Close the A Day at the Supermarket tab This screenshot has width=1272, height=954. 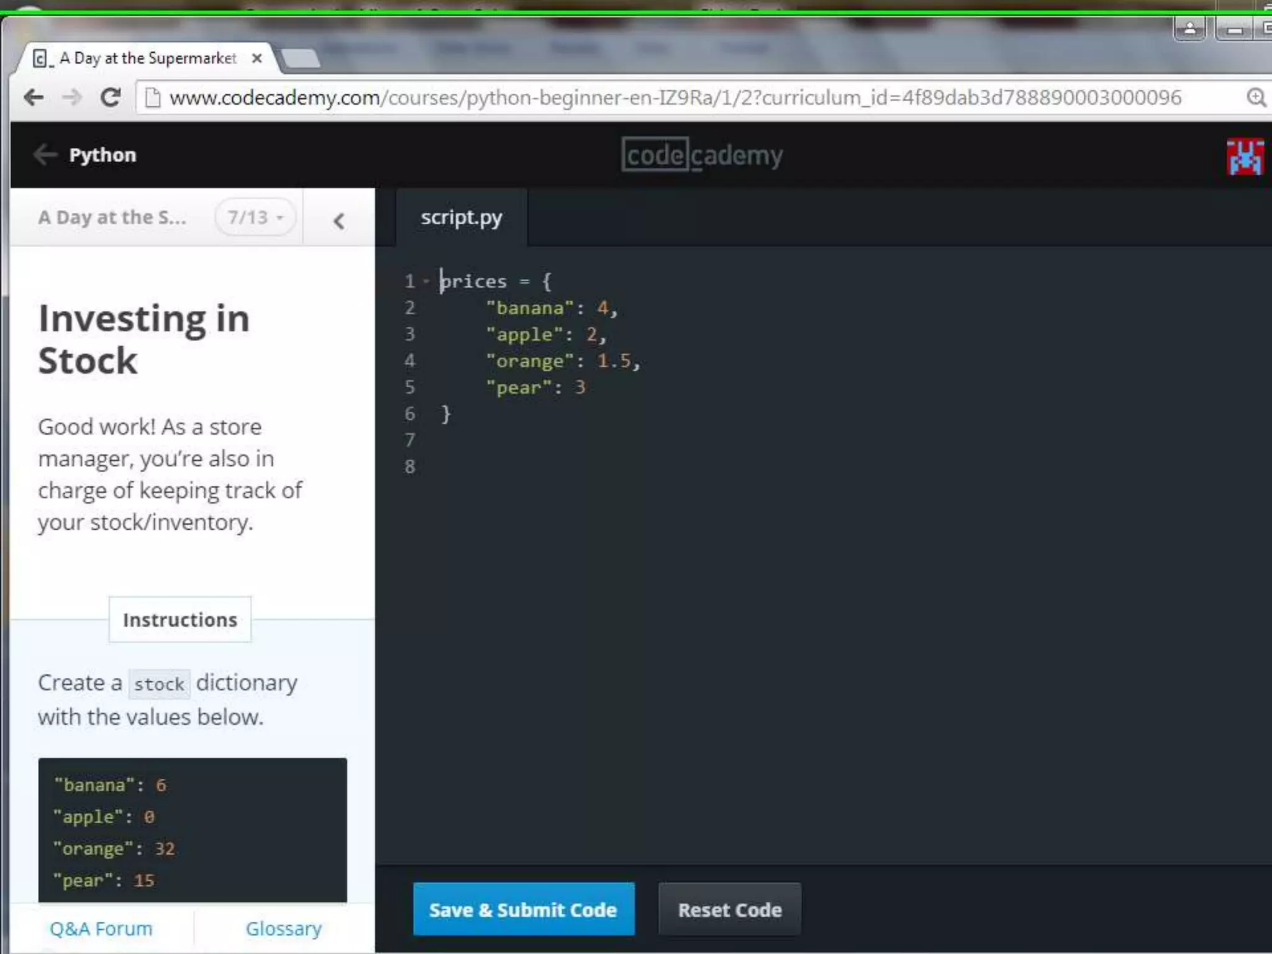coord(257,58)
